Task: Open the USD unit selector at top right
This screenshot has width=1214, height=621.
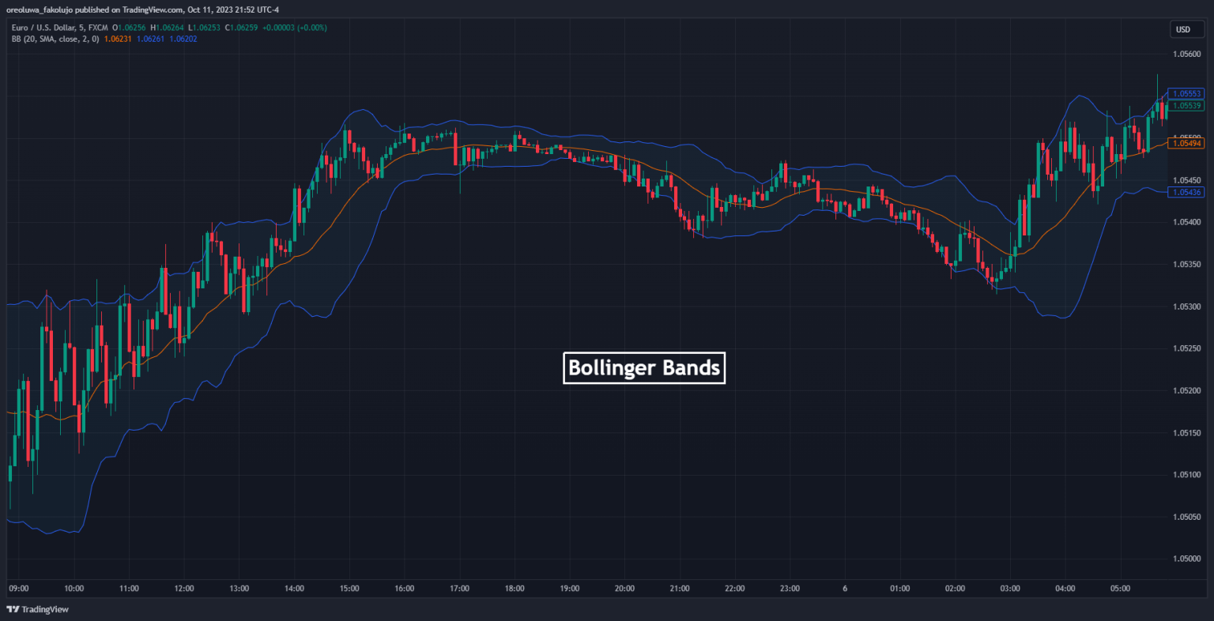Action: tap(1186, 28)
